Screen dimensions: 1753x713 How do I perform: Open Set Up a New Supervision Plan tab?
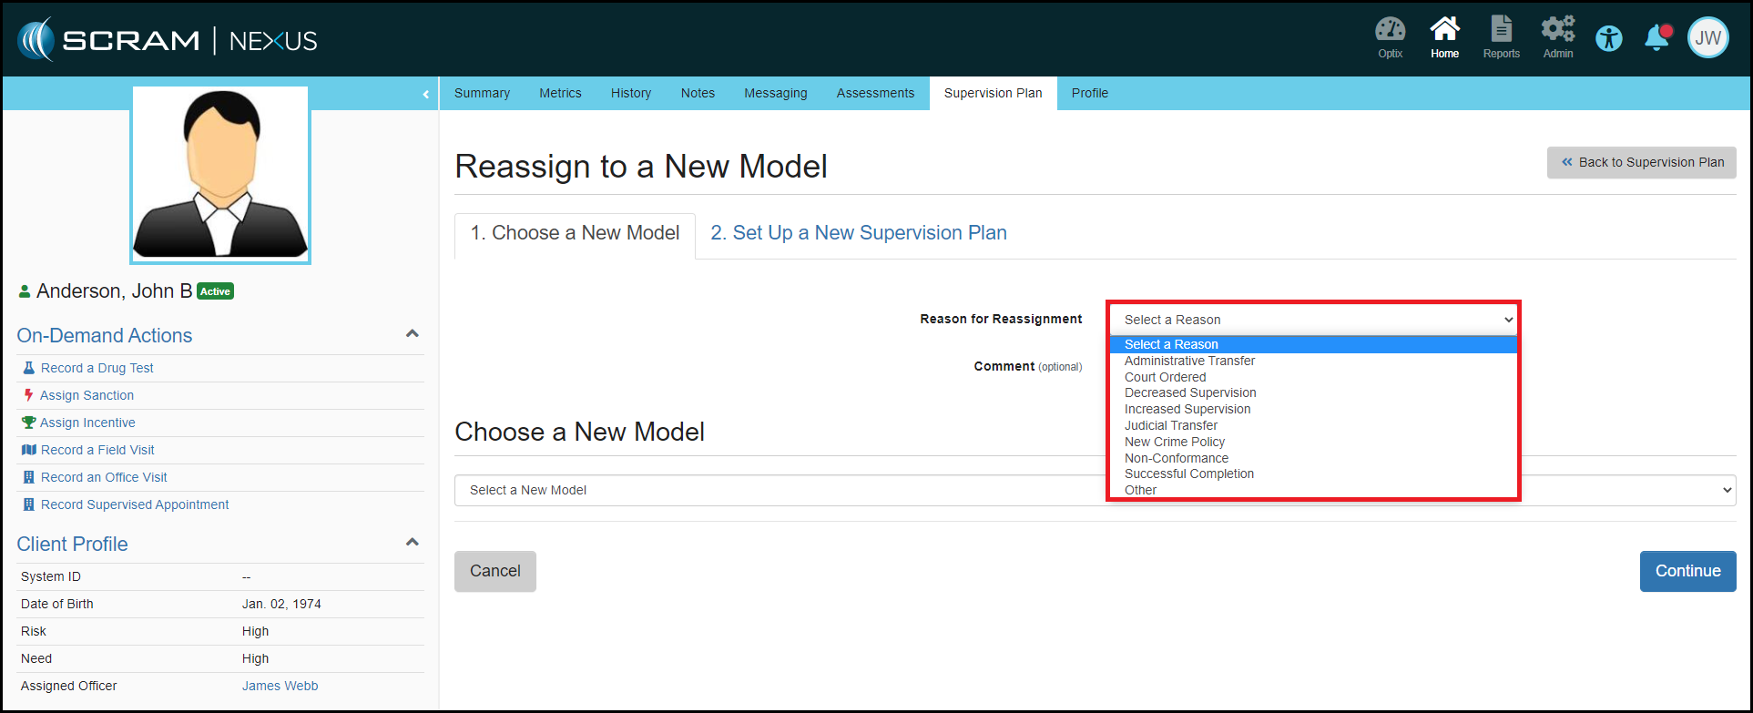pyautogui.click(x=858, y=233)
